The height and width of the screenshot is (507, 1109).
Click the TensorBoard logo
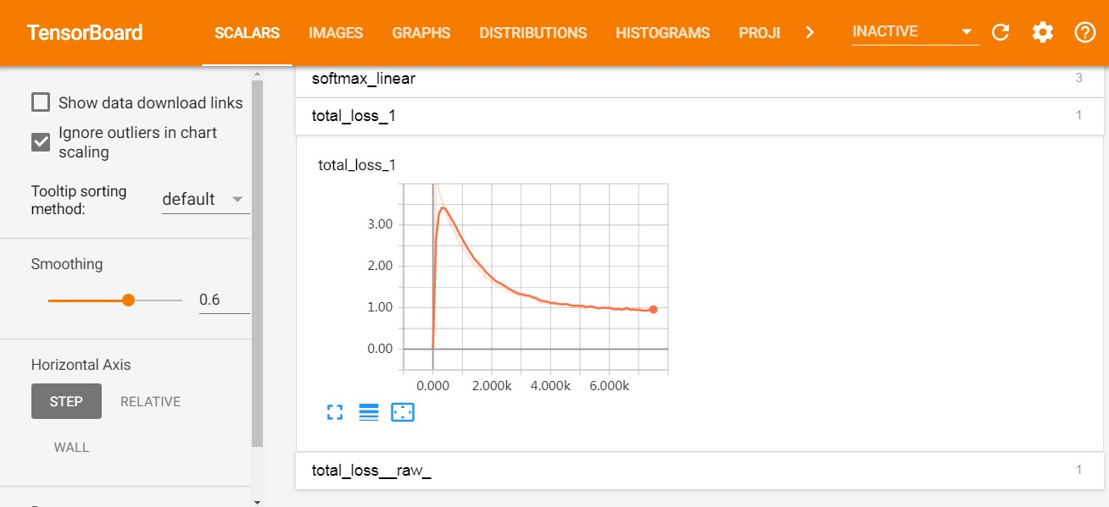point(85,32)
